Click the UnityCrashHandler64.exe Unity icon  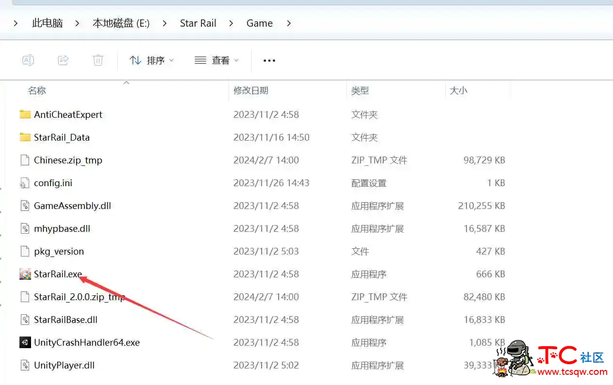[25, 342]
